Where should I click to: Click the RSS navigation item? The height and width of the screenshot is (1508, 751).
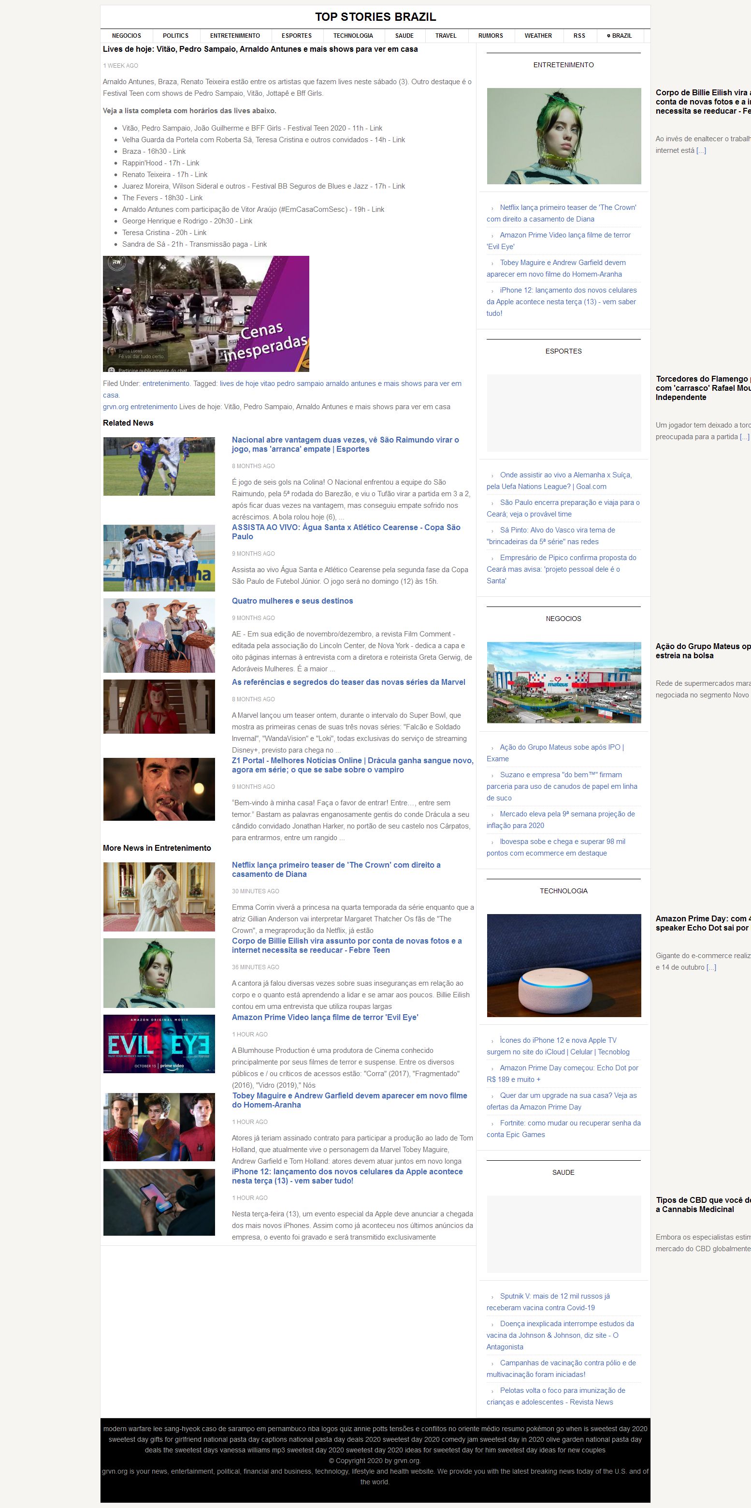click(x=579, y=36)
